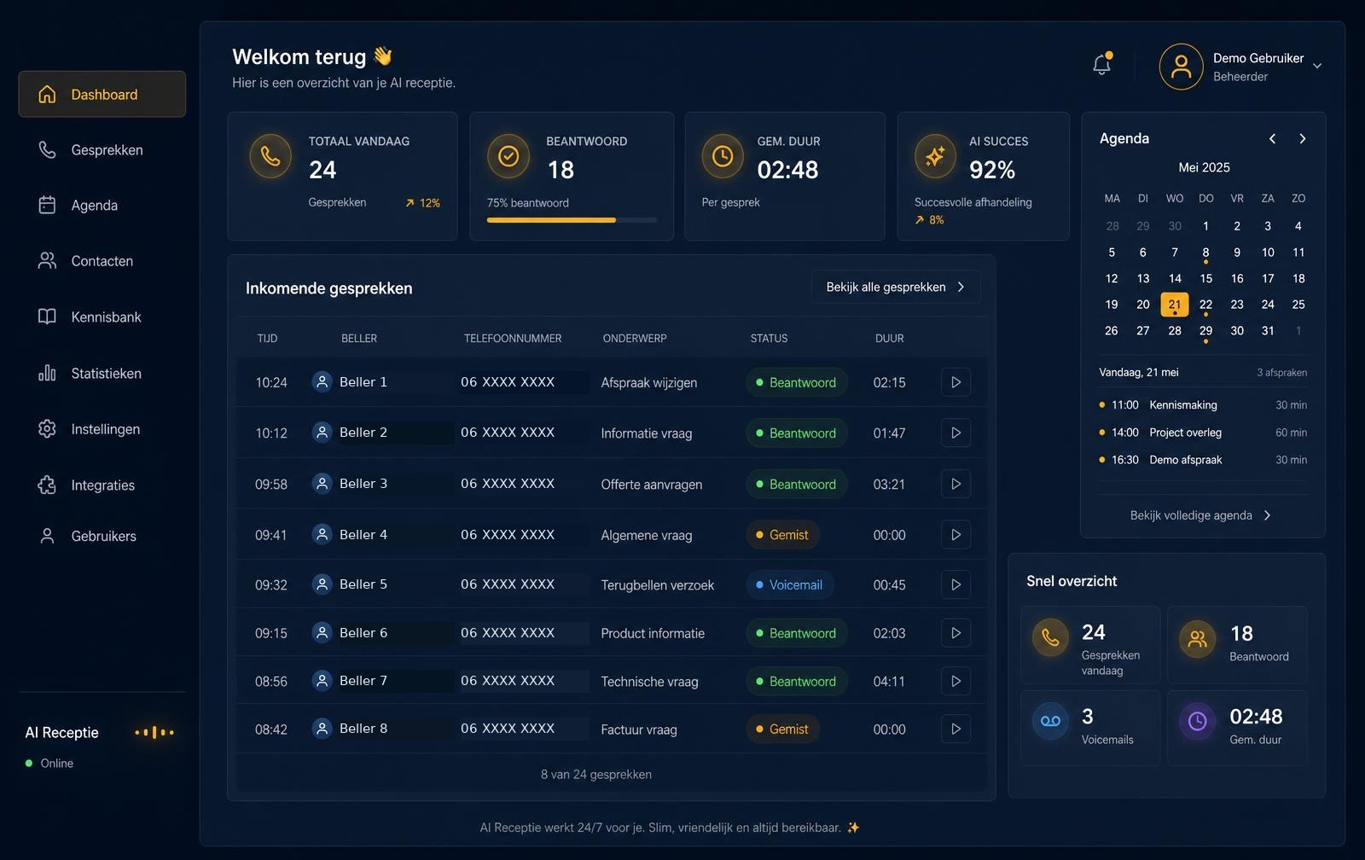
Task: Play the recording for Beller 7
Action: (955, 681)
